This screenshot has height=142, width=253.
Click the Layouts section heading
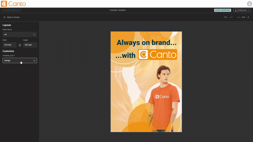pos(7,25)
